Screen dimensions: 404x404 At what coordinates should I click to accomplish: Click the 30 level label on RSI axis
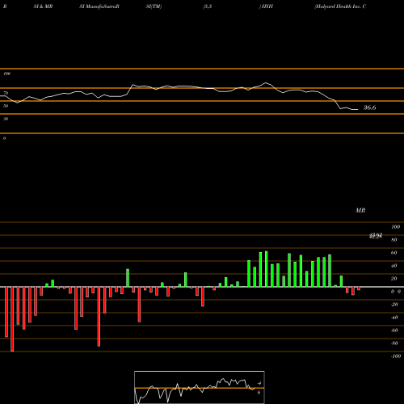[x=6, y=119]
